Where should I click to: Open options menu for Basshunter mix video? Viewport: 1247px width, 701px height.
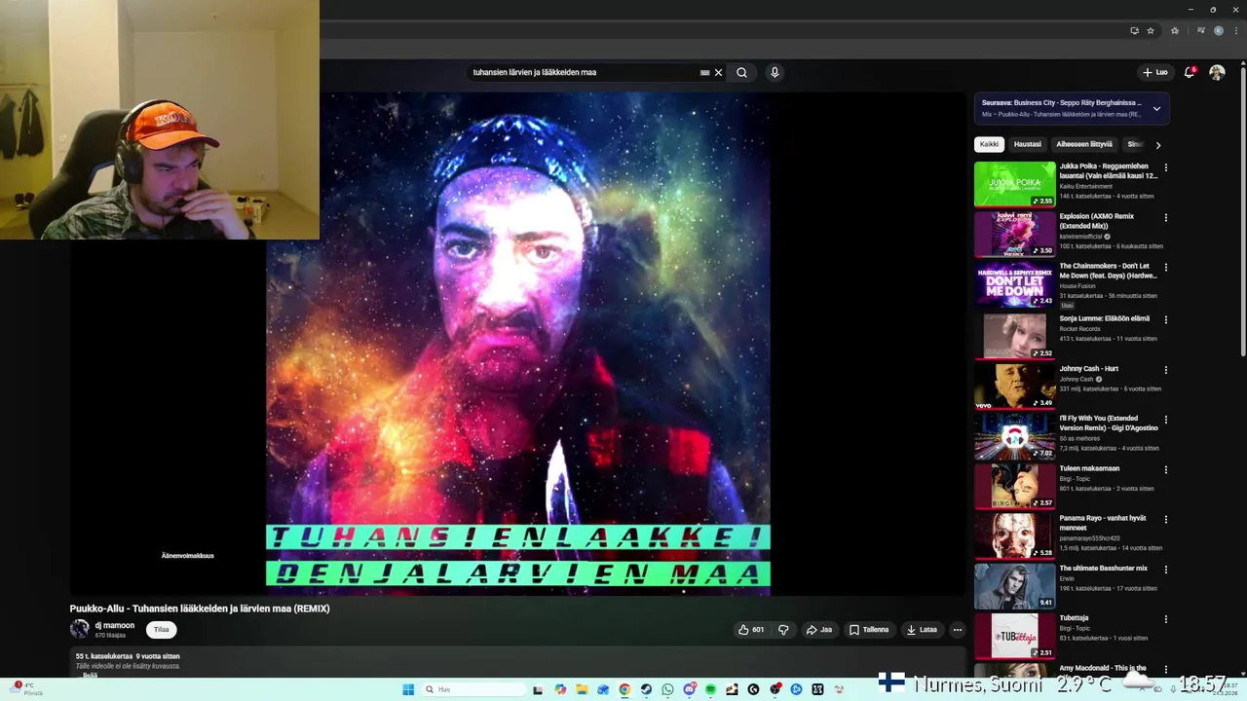(1166, 570)
